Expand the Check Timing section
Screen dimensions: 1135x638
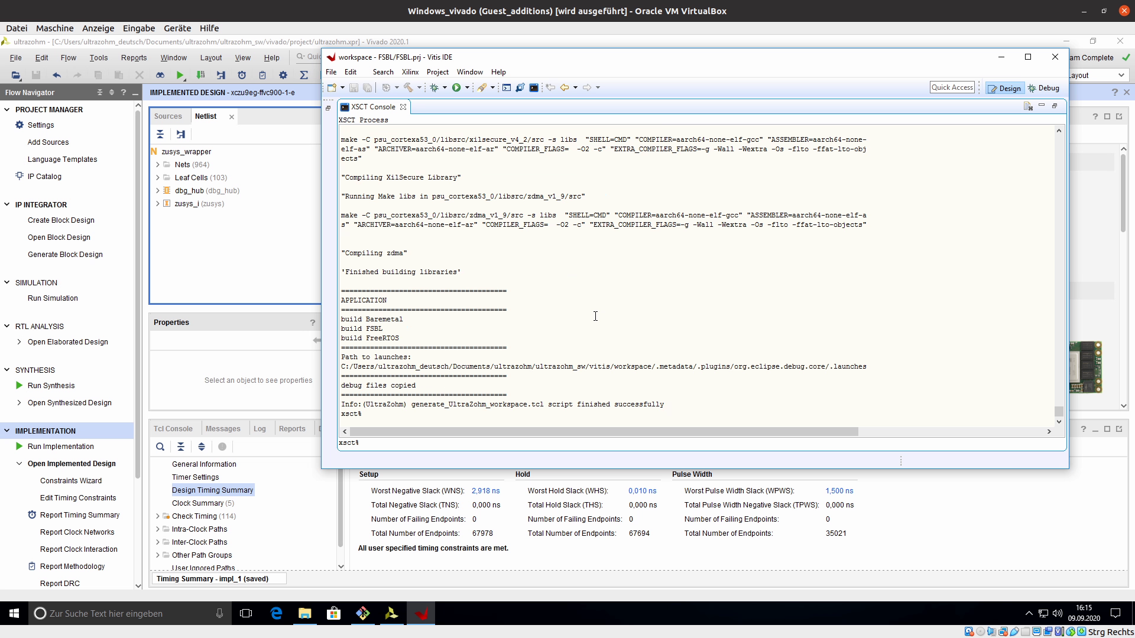tap(157, 516)
